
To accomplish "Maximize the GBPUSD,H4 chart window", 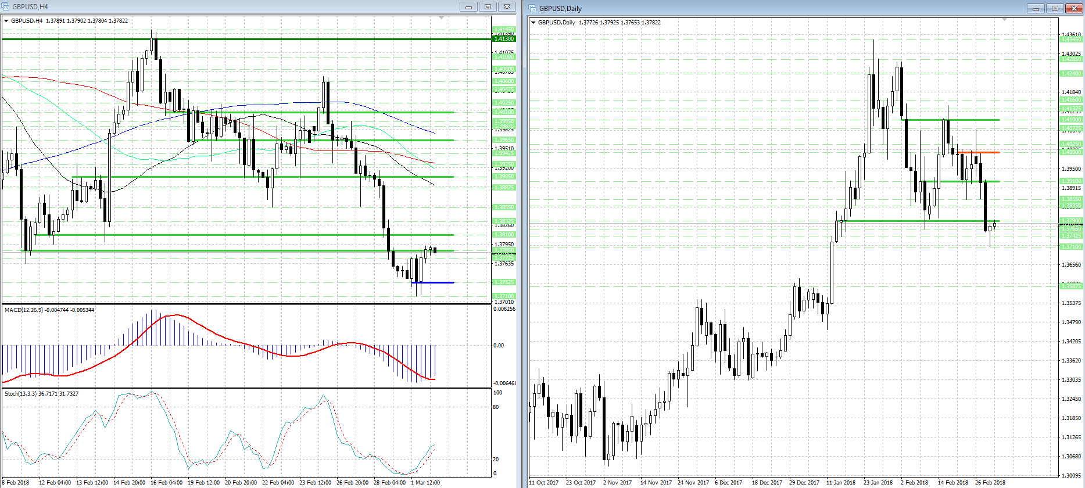I will (x=488, y=7).
